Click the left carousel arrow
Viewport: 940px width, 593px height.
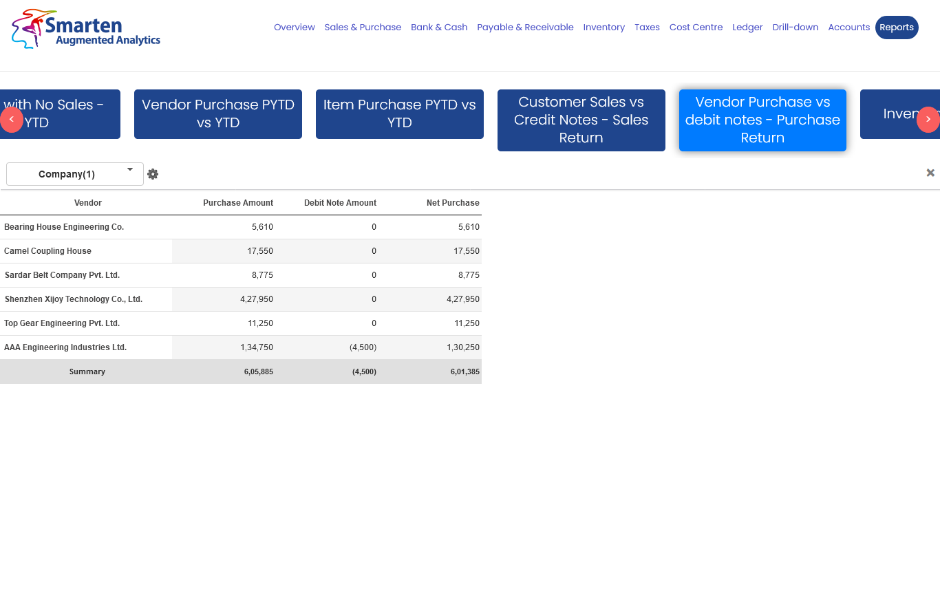pyautogui.click(x=11, y=120)
